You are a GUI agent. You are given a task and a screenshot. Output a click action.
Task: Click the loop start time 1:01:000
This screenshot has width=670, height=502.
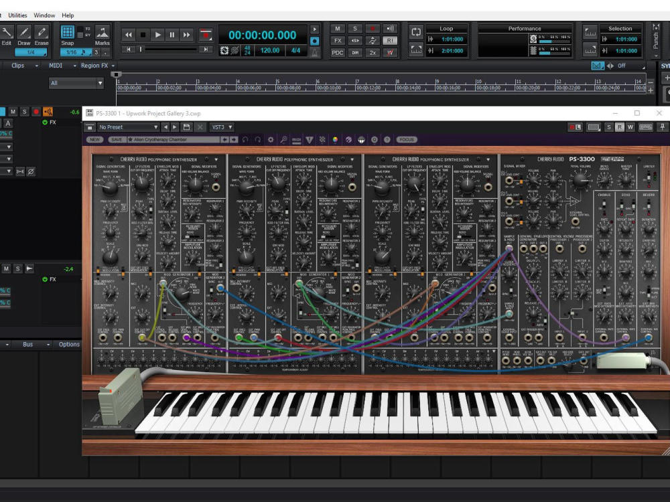pos(452,39)
